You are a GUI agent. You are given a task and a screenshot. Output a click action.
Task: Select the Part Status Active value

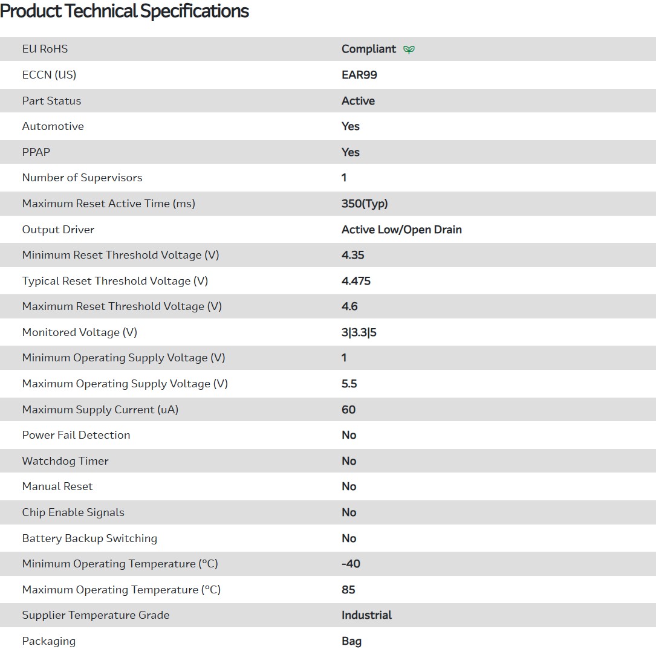(x=358, y=101)
